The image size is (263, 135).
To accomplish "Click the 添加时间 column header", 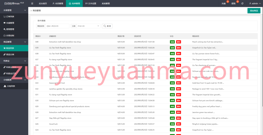I will 138,36.
